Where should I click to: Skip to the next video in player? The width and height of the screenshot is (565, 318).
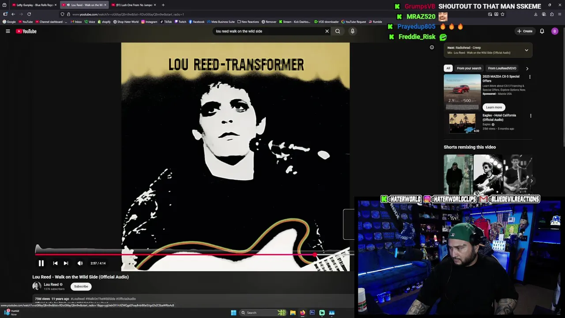pos(66,263)
